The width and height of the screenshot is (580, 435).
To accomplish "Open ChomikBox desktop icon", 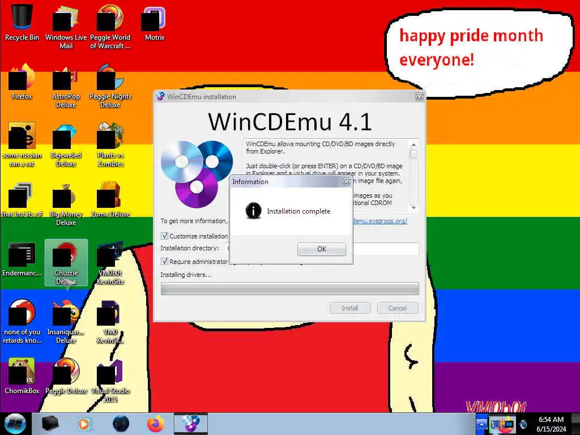I will click(22, 376).
